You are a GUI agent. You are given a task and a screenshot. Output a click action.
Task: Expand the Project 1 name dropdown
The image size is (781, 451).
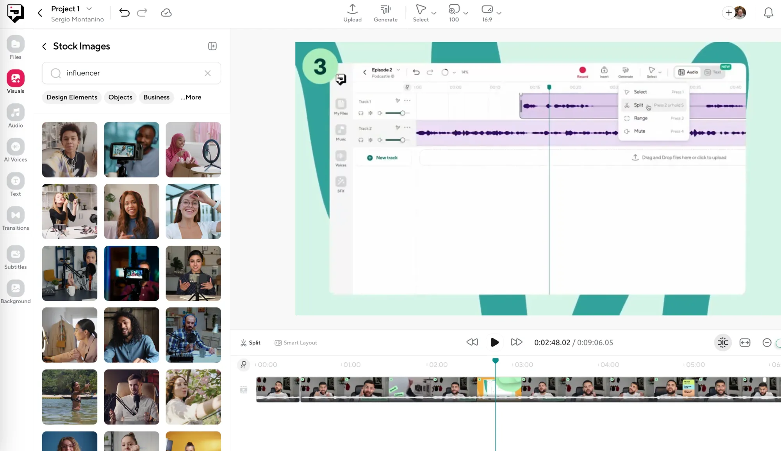(89, 9)
